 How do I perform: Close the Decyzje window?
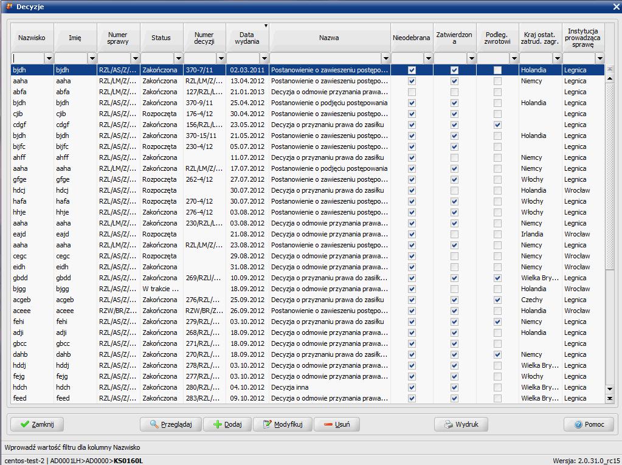pyautogui.click(x=617, y=7)
